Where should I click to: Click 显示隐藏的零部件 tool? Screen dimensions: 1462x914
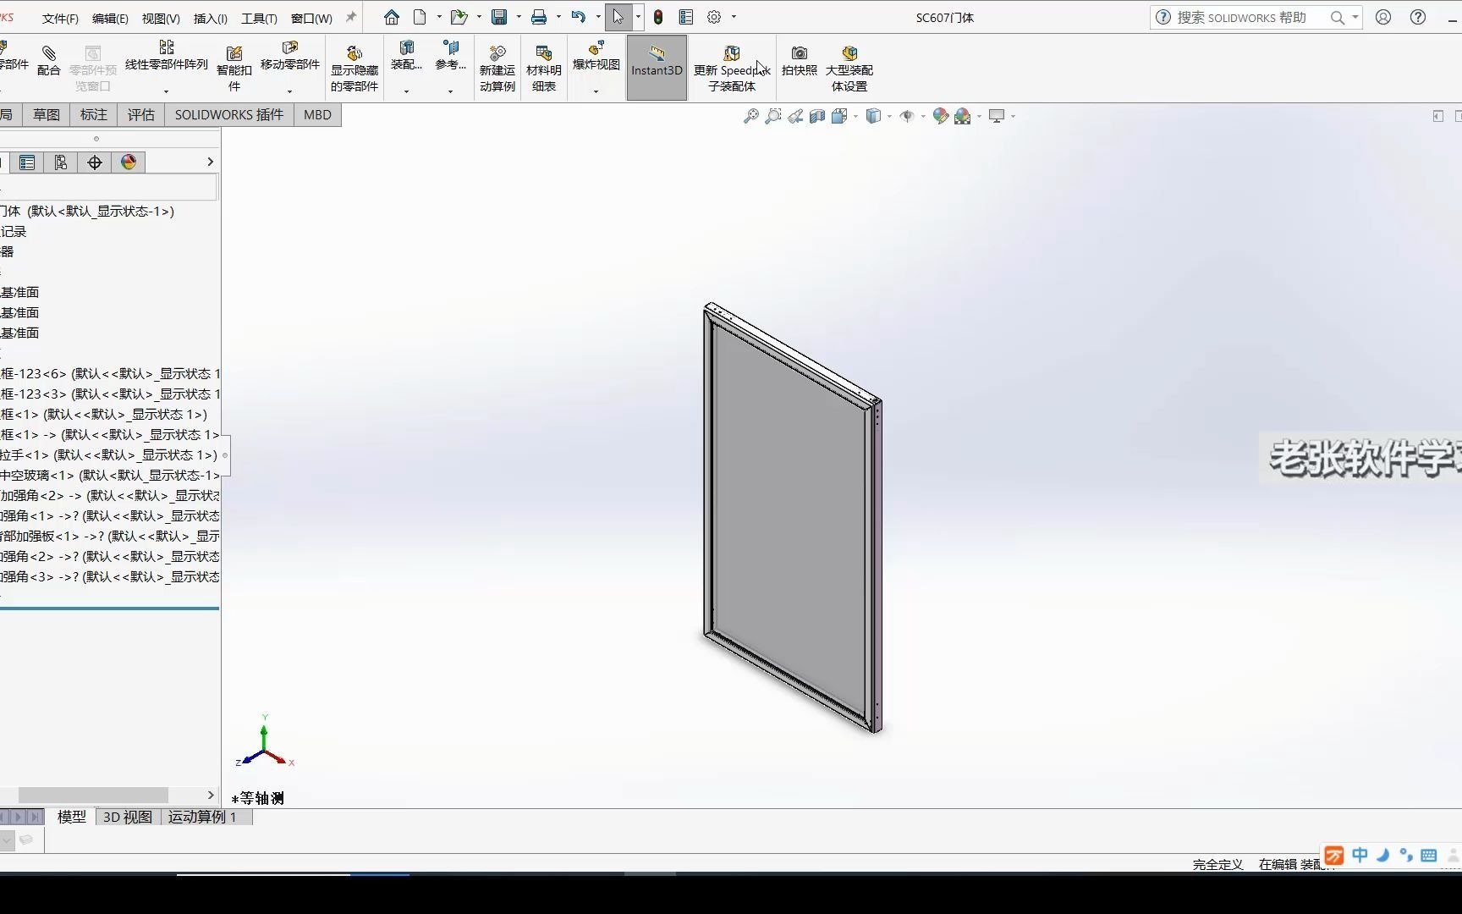[x=355, y=68]
